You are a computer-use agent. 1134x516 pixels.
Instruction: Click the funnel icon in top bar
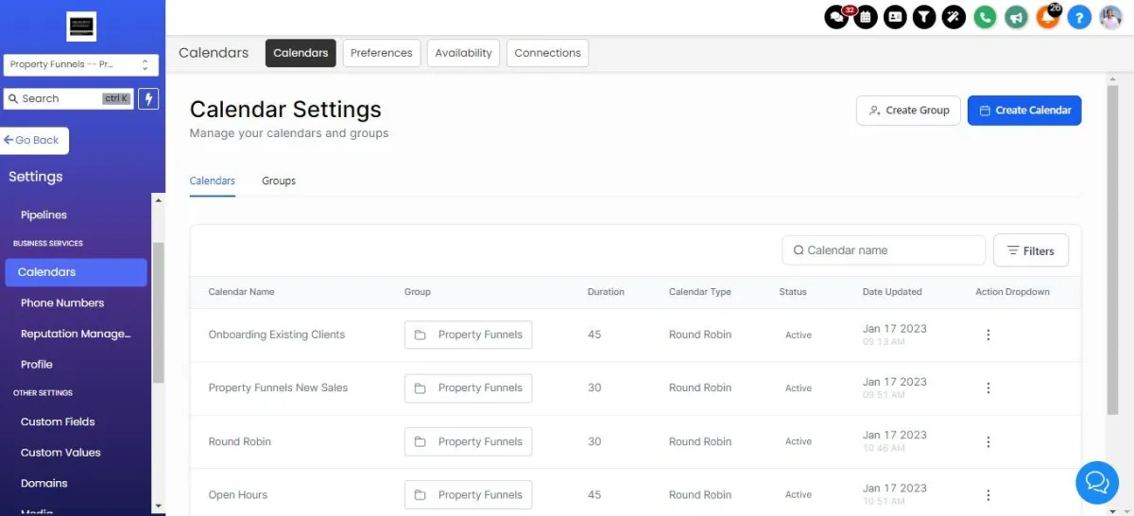coord(925,17)
